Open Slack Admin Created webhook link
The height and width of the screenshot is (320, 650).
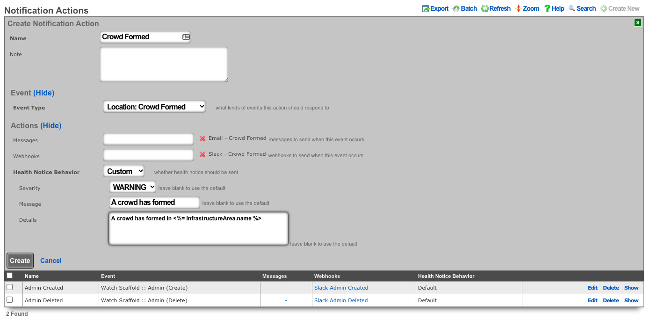pyautogui.click(x=341, y=288)
